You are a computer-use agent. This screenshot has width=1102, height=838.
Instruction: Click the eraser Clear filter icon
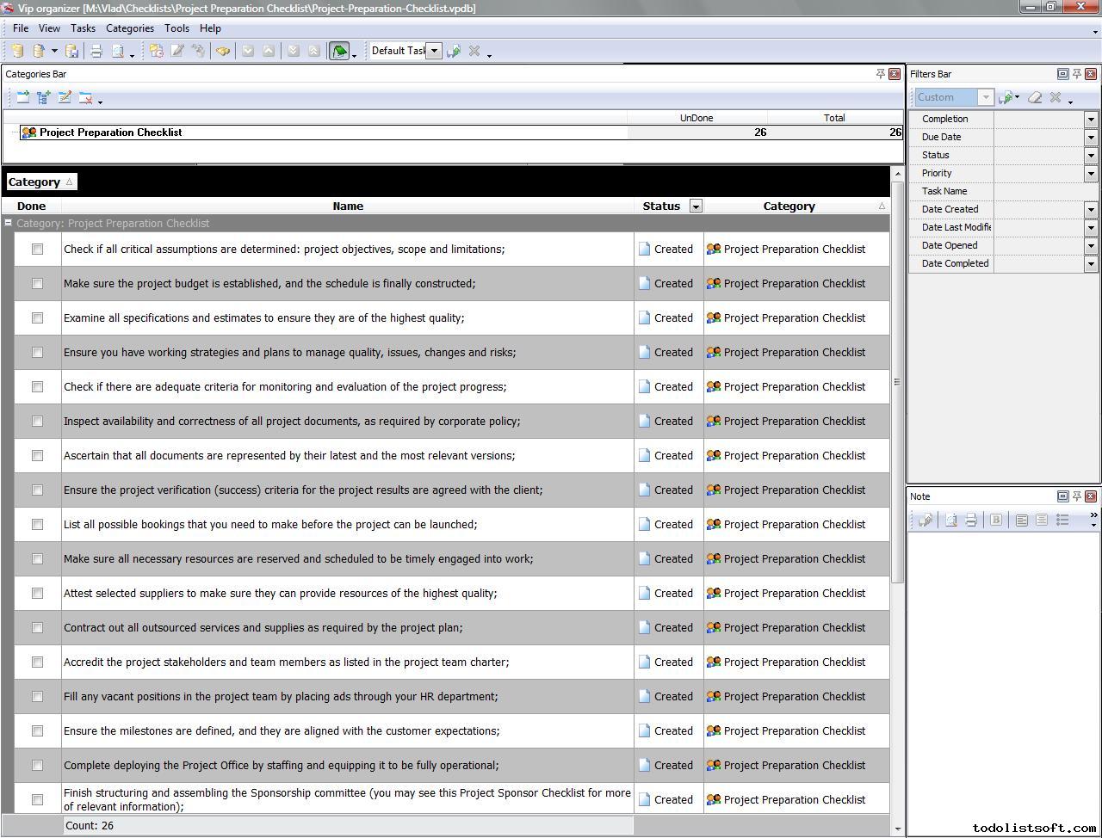pos(1035,98)
